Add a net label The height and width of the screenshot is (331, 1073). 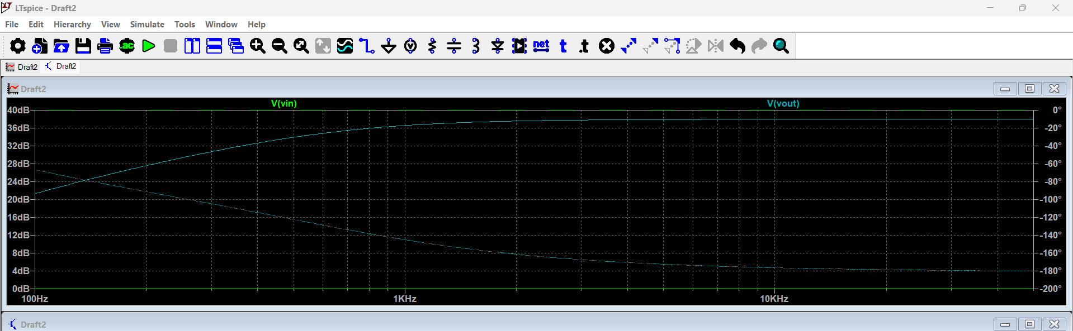pos(541,46)
